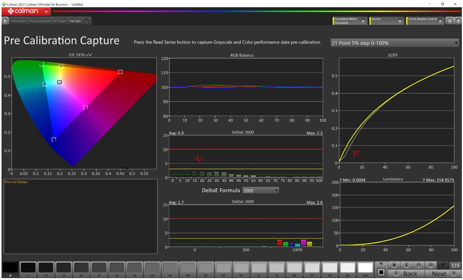Click the grayscale DeltaE 2000 bar chart
Viewport: 463px width, 280px height.
246,156
